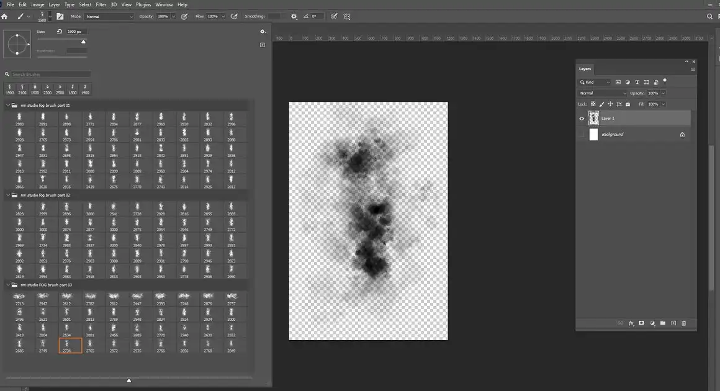Image resolution: width=720 pixels, height=391 pixels.
Task: Select the Home screen icon in options bar
Action: 5,17
